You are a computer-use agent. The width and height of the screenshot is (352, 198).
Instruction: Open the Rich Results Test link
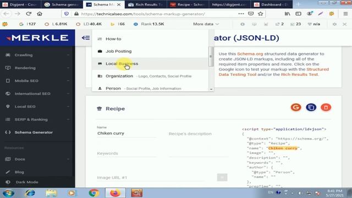pyautogui.click(x=299, y=75)
